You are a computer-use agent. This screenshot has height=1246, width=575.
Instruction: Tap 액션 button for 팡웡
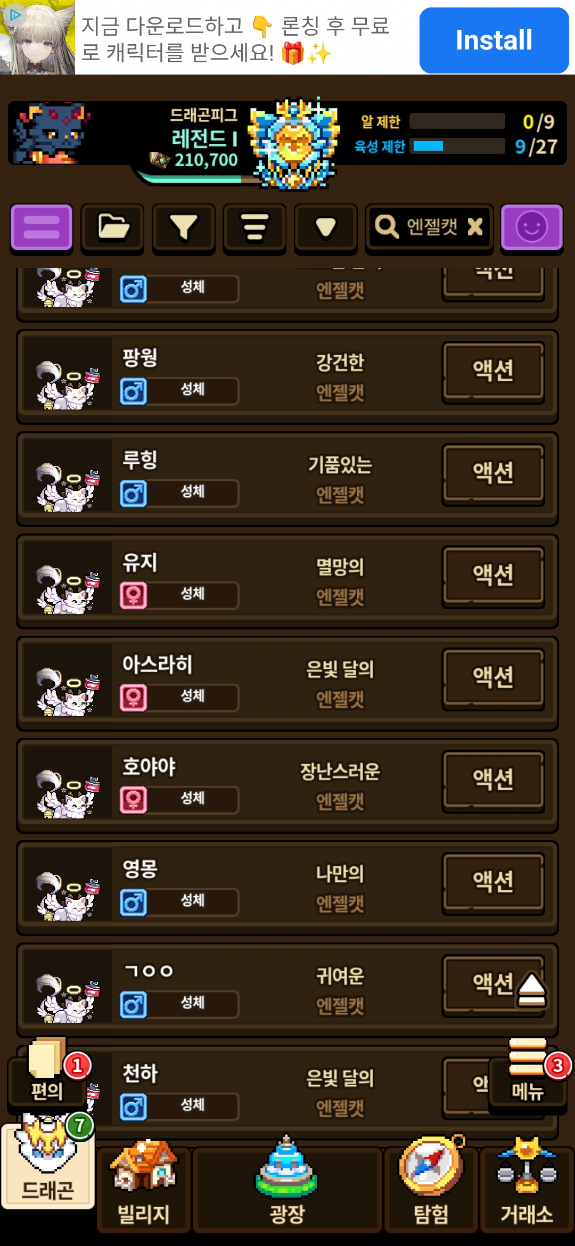tap(494, 371)
